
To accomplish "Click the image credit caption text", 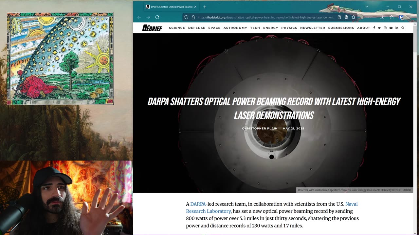I will (x=355, y=190).
